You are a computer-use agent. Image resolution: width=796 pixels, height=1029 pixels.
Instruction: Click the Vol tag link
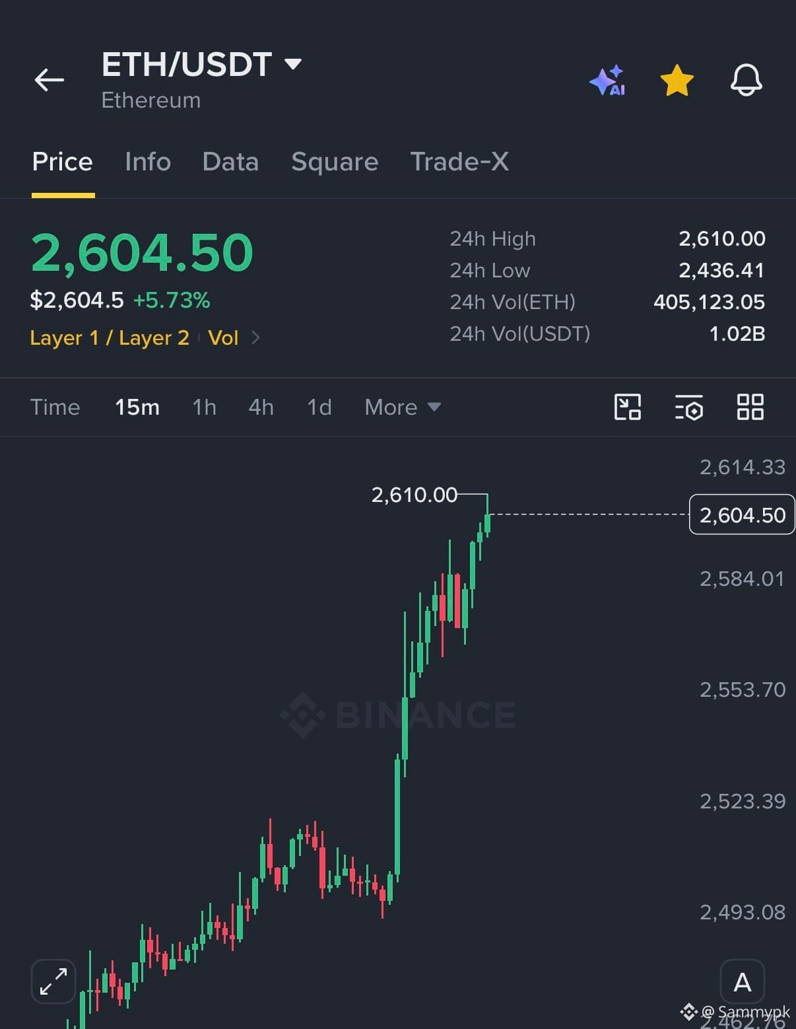pos(223,338)
